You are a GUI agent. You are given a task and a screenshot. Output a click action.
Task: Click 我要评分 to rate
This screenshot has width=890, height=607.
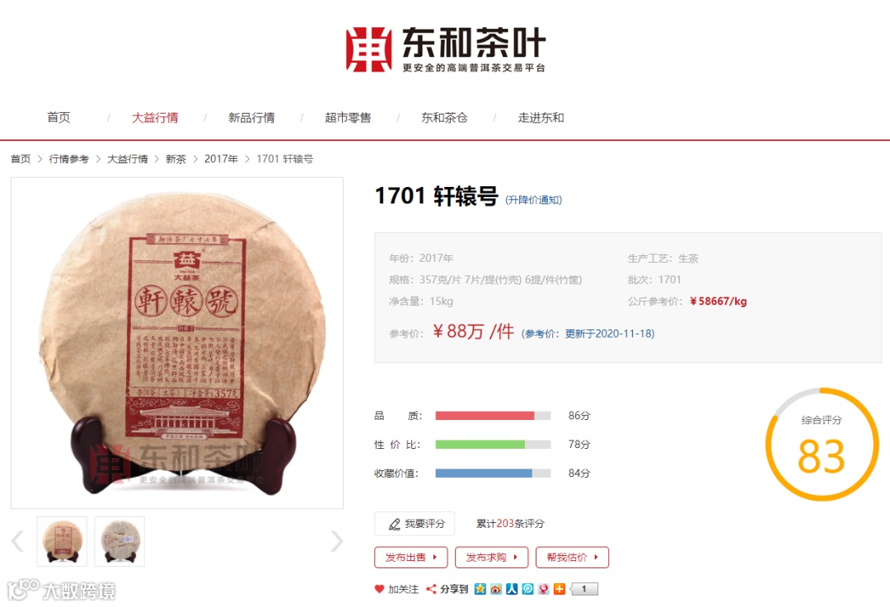click(x=415, y=524)
